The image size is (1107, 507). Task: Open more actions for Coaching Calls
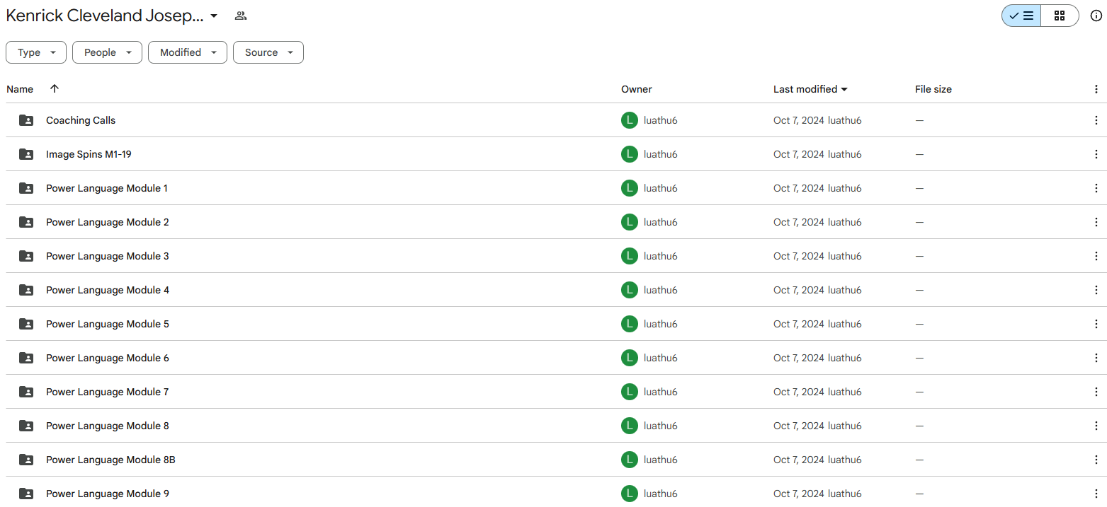coord(1096,120)
